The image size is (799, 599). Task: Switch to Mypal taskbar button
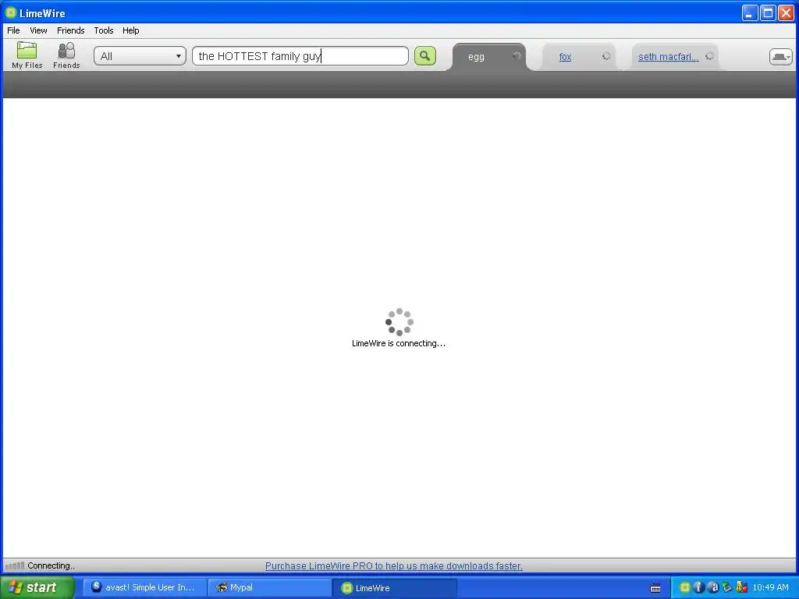[x=269, y=587]
